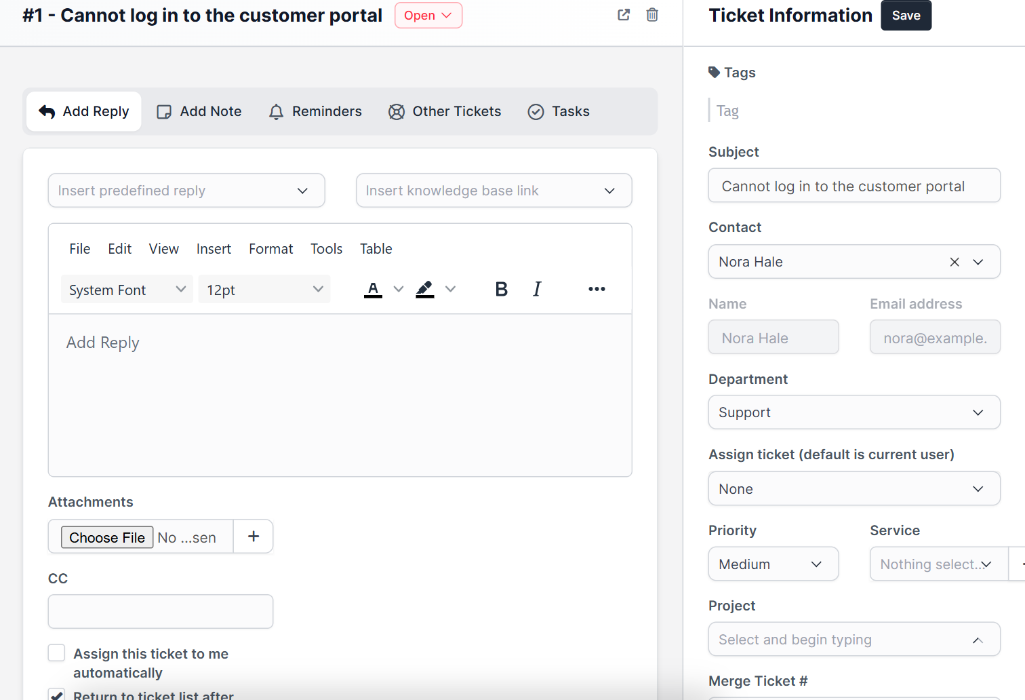
Task: Save the ticket information
Action: 906,16
